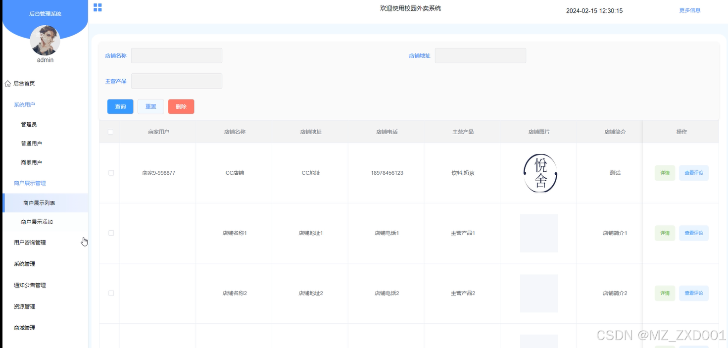Open 店铺名称2 row image placeholder

click(539, 294)
